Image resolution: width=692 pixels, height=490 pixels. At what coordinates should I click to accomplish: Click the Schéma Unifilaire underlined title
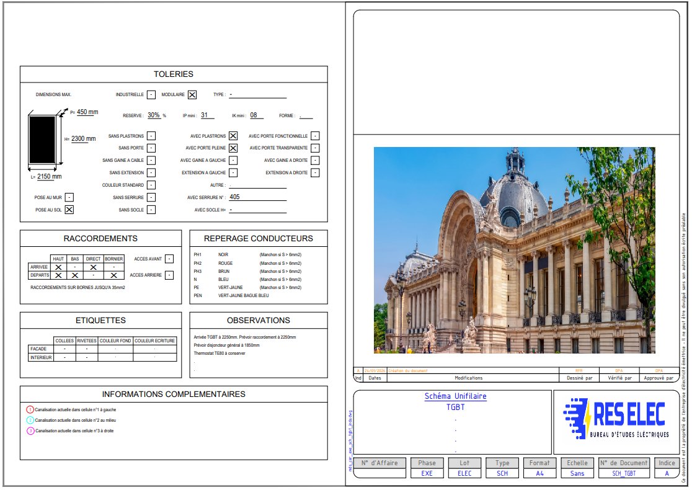[x=455, y=396]
